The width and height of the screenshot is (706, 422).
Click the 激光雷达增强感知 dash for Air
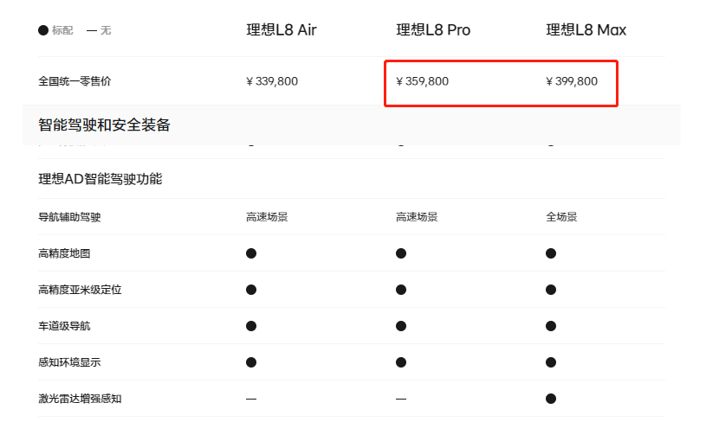coord(251,399)
